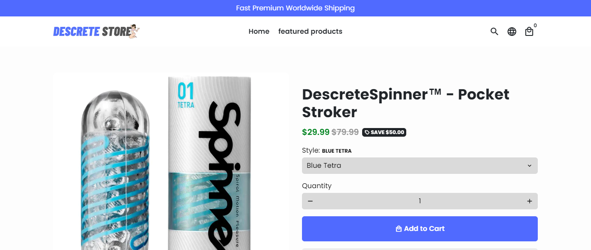
Task: Click the Quantity label
Action: tap(317, 186)
